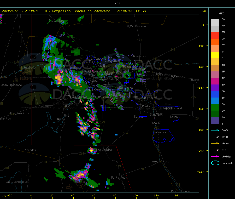235x199 pixels.
Task: Click the magenta eb+bip arrow in legend
Action: point(215,157)
